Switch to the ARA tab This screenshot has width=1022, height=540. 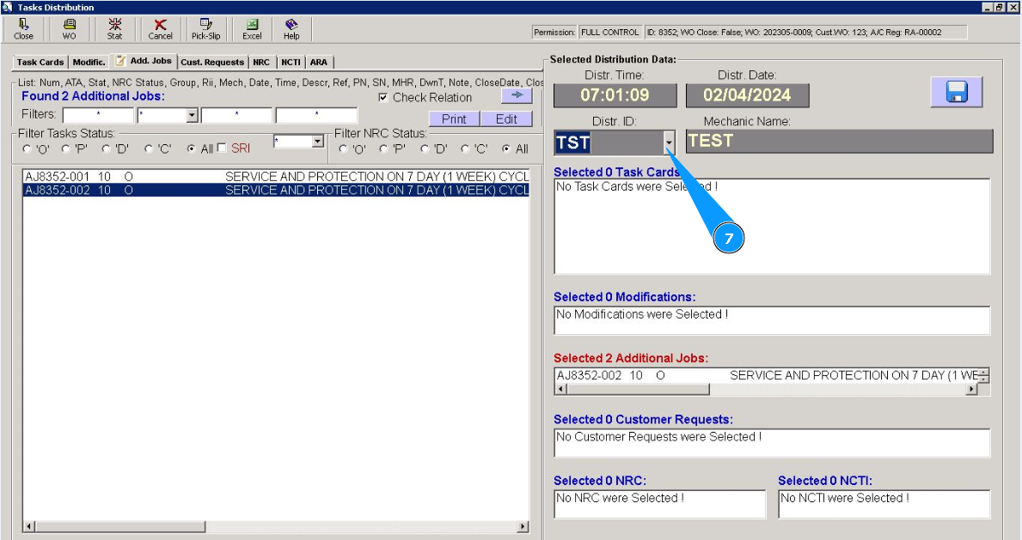click(x=319, y=62)
